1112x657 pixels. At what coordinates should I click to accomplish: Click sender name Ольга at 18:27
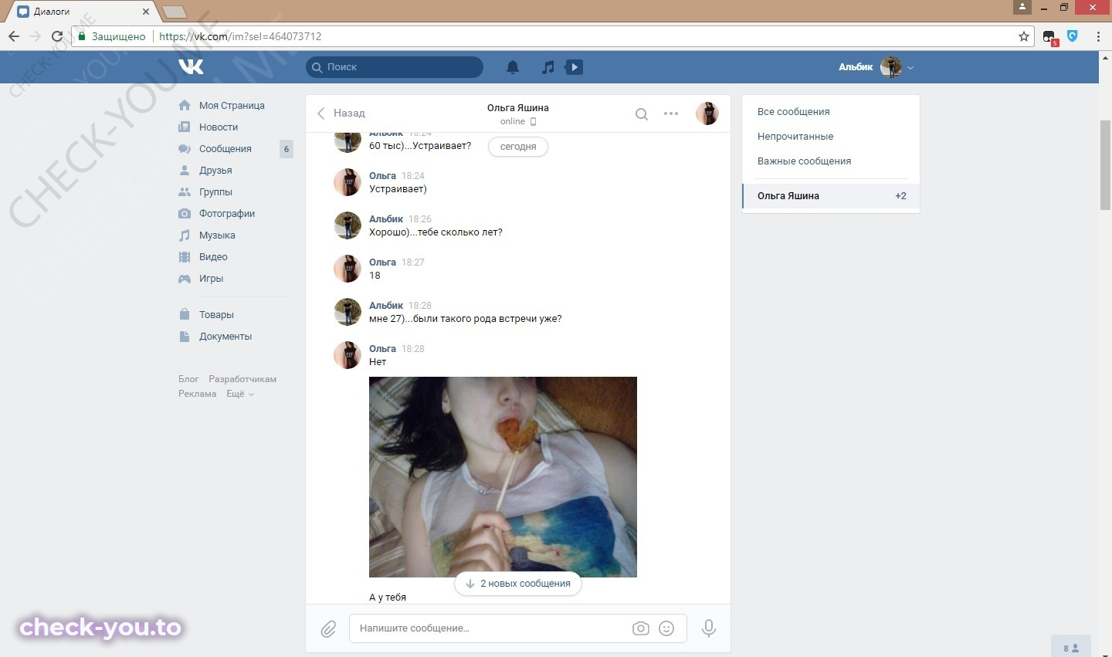(x=382, y=262)
